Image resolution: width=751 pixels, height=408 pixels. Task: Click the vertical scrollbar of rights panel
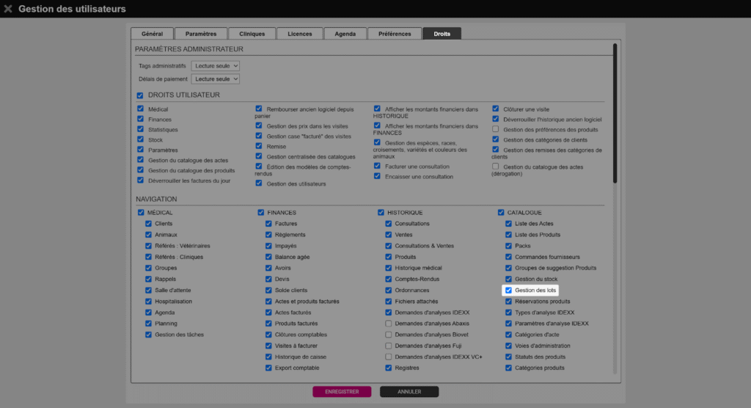tap(615, 110)
